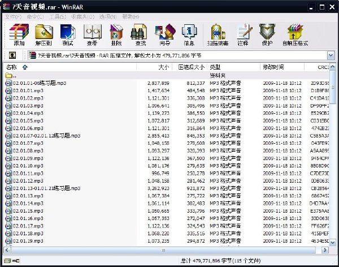
Task: Click the 保护 (Protect) shield icon
Action: [267, 35]
